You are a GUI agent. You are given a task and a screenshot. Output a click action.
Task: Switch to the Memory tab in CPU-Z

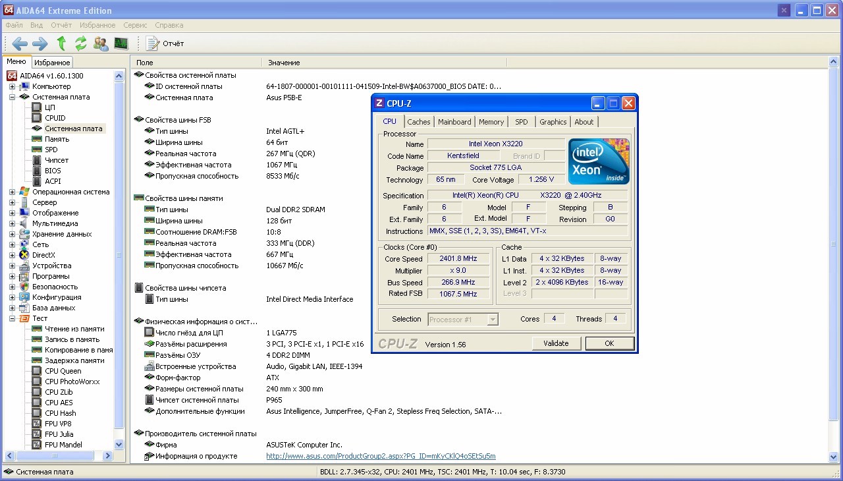pos(491,122)
